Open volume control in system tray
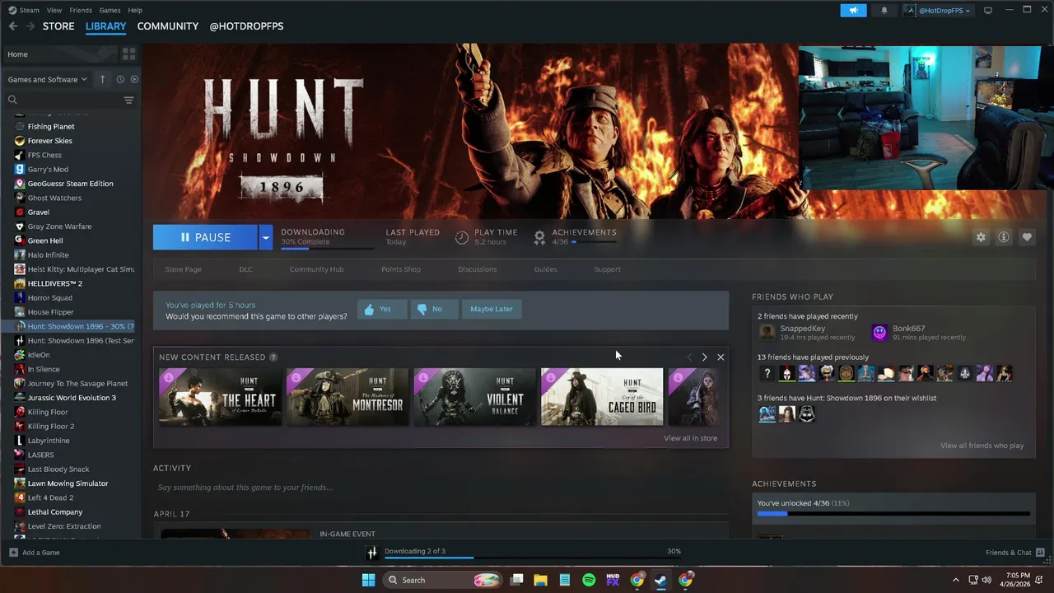The height and width of the screenshot is (593, 1054). [x=986, y=580]
